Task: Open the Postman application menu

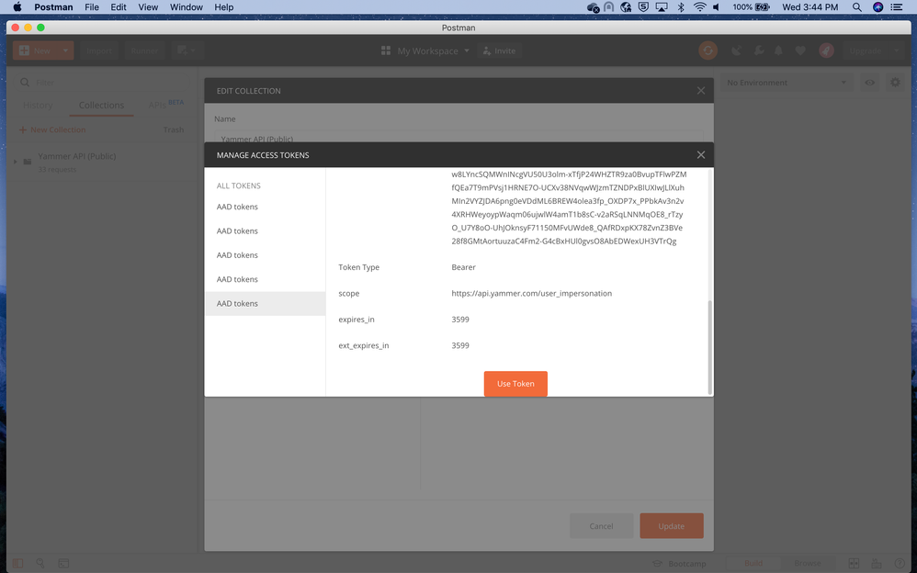Action: pos(53,7)
